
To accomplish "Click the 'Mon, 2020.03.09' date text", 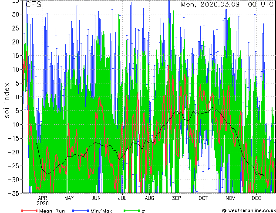I will (210, 4).
